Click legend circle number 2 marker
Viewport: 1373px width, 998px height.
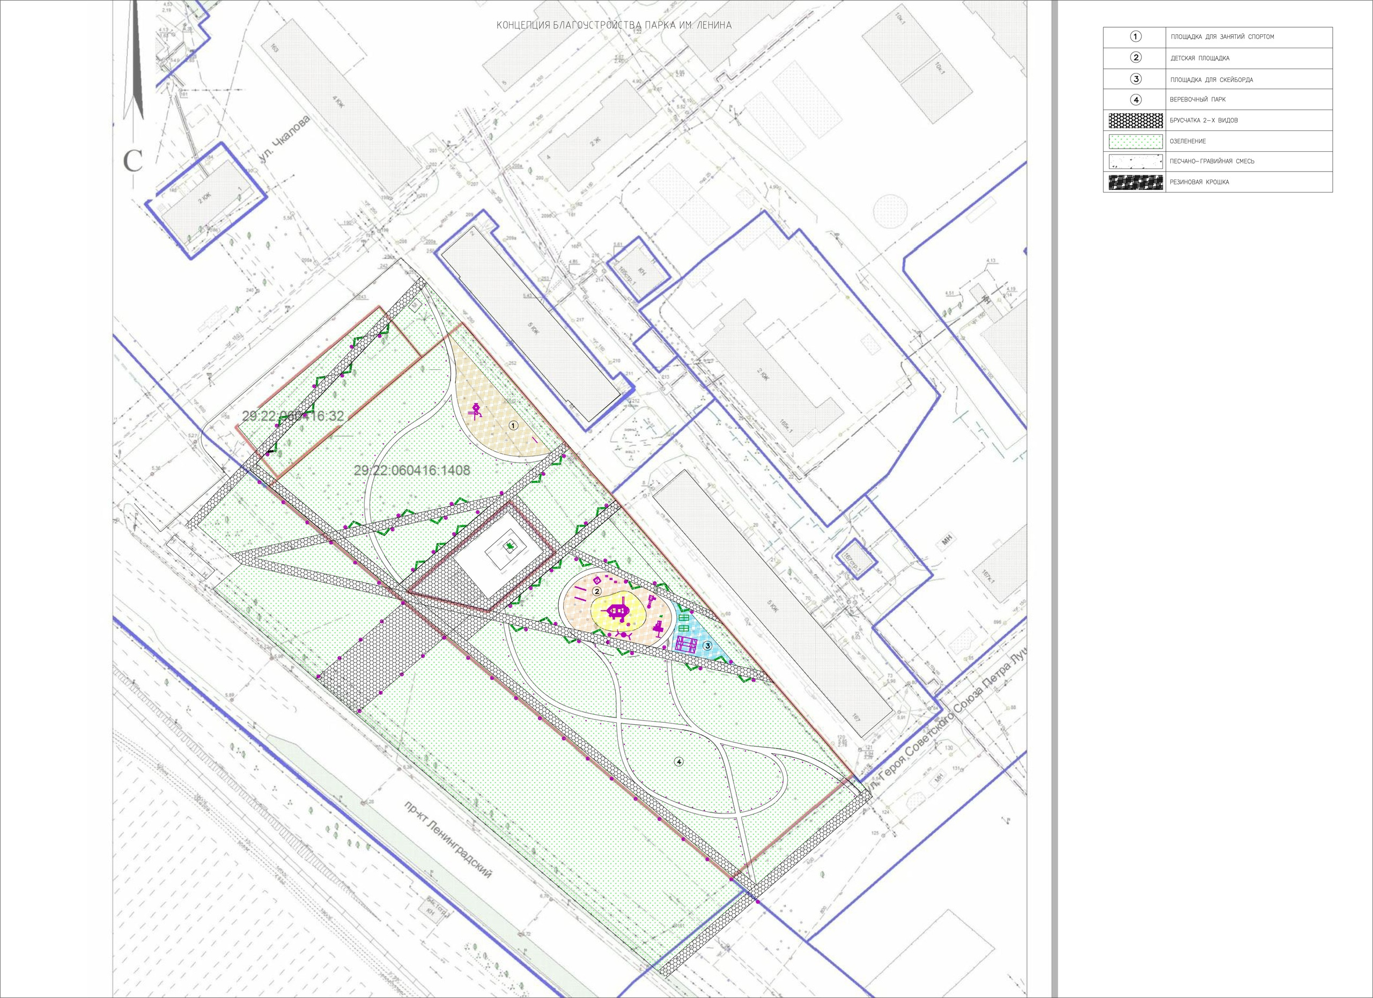click(x=1136, y=58)
